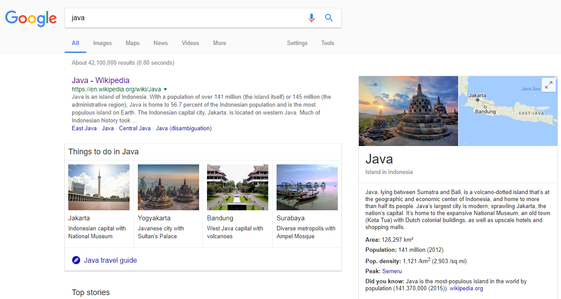Select the All results tab
Screen dimensions: 561x299
75,43
